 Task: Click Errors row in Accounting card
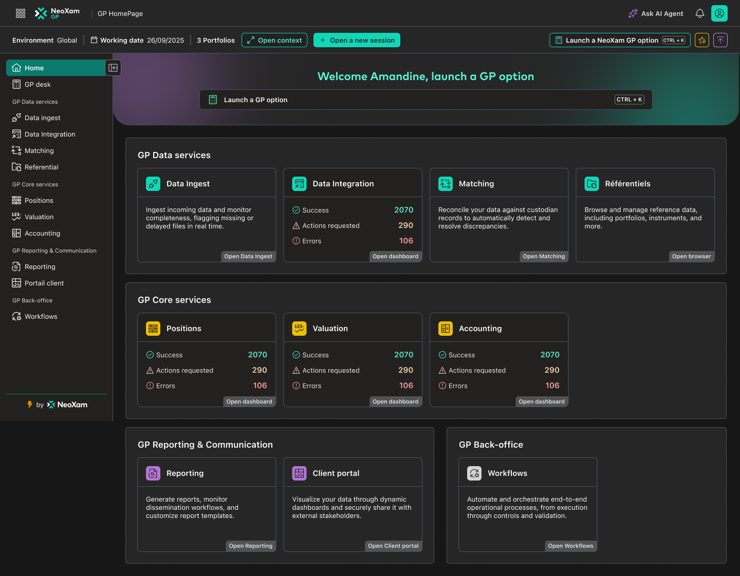499,386
